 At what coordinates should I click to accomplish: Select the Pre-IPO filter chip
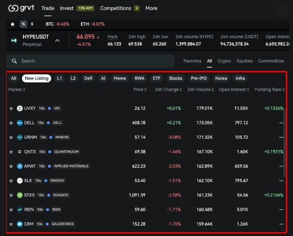tap(199, 78)
